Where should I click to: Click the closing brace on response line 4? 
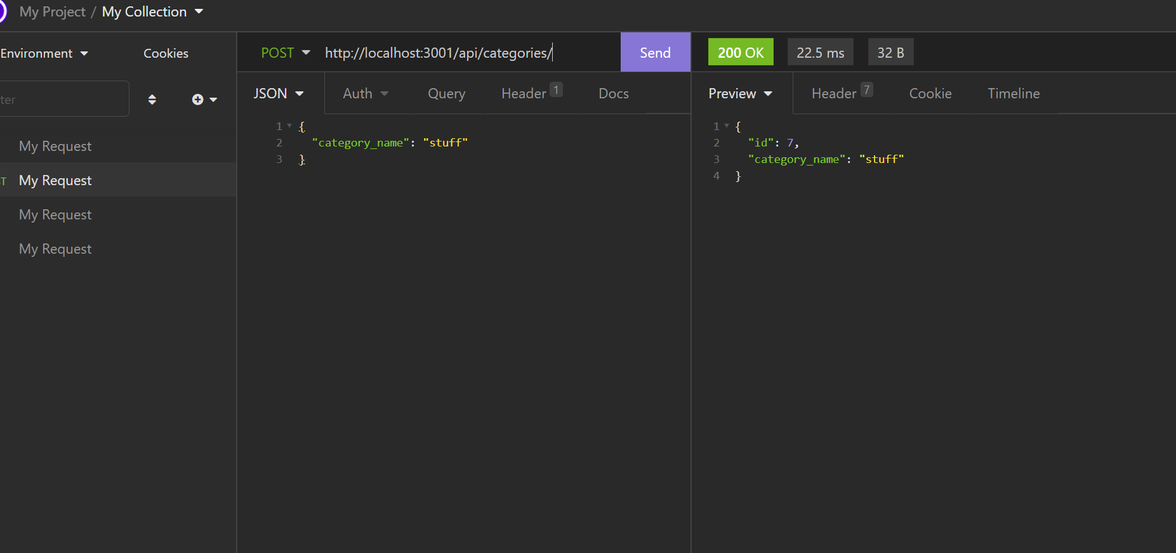pyautogui.click(x=738, y=176)
